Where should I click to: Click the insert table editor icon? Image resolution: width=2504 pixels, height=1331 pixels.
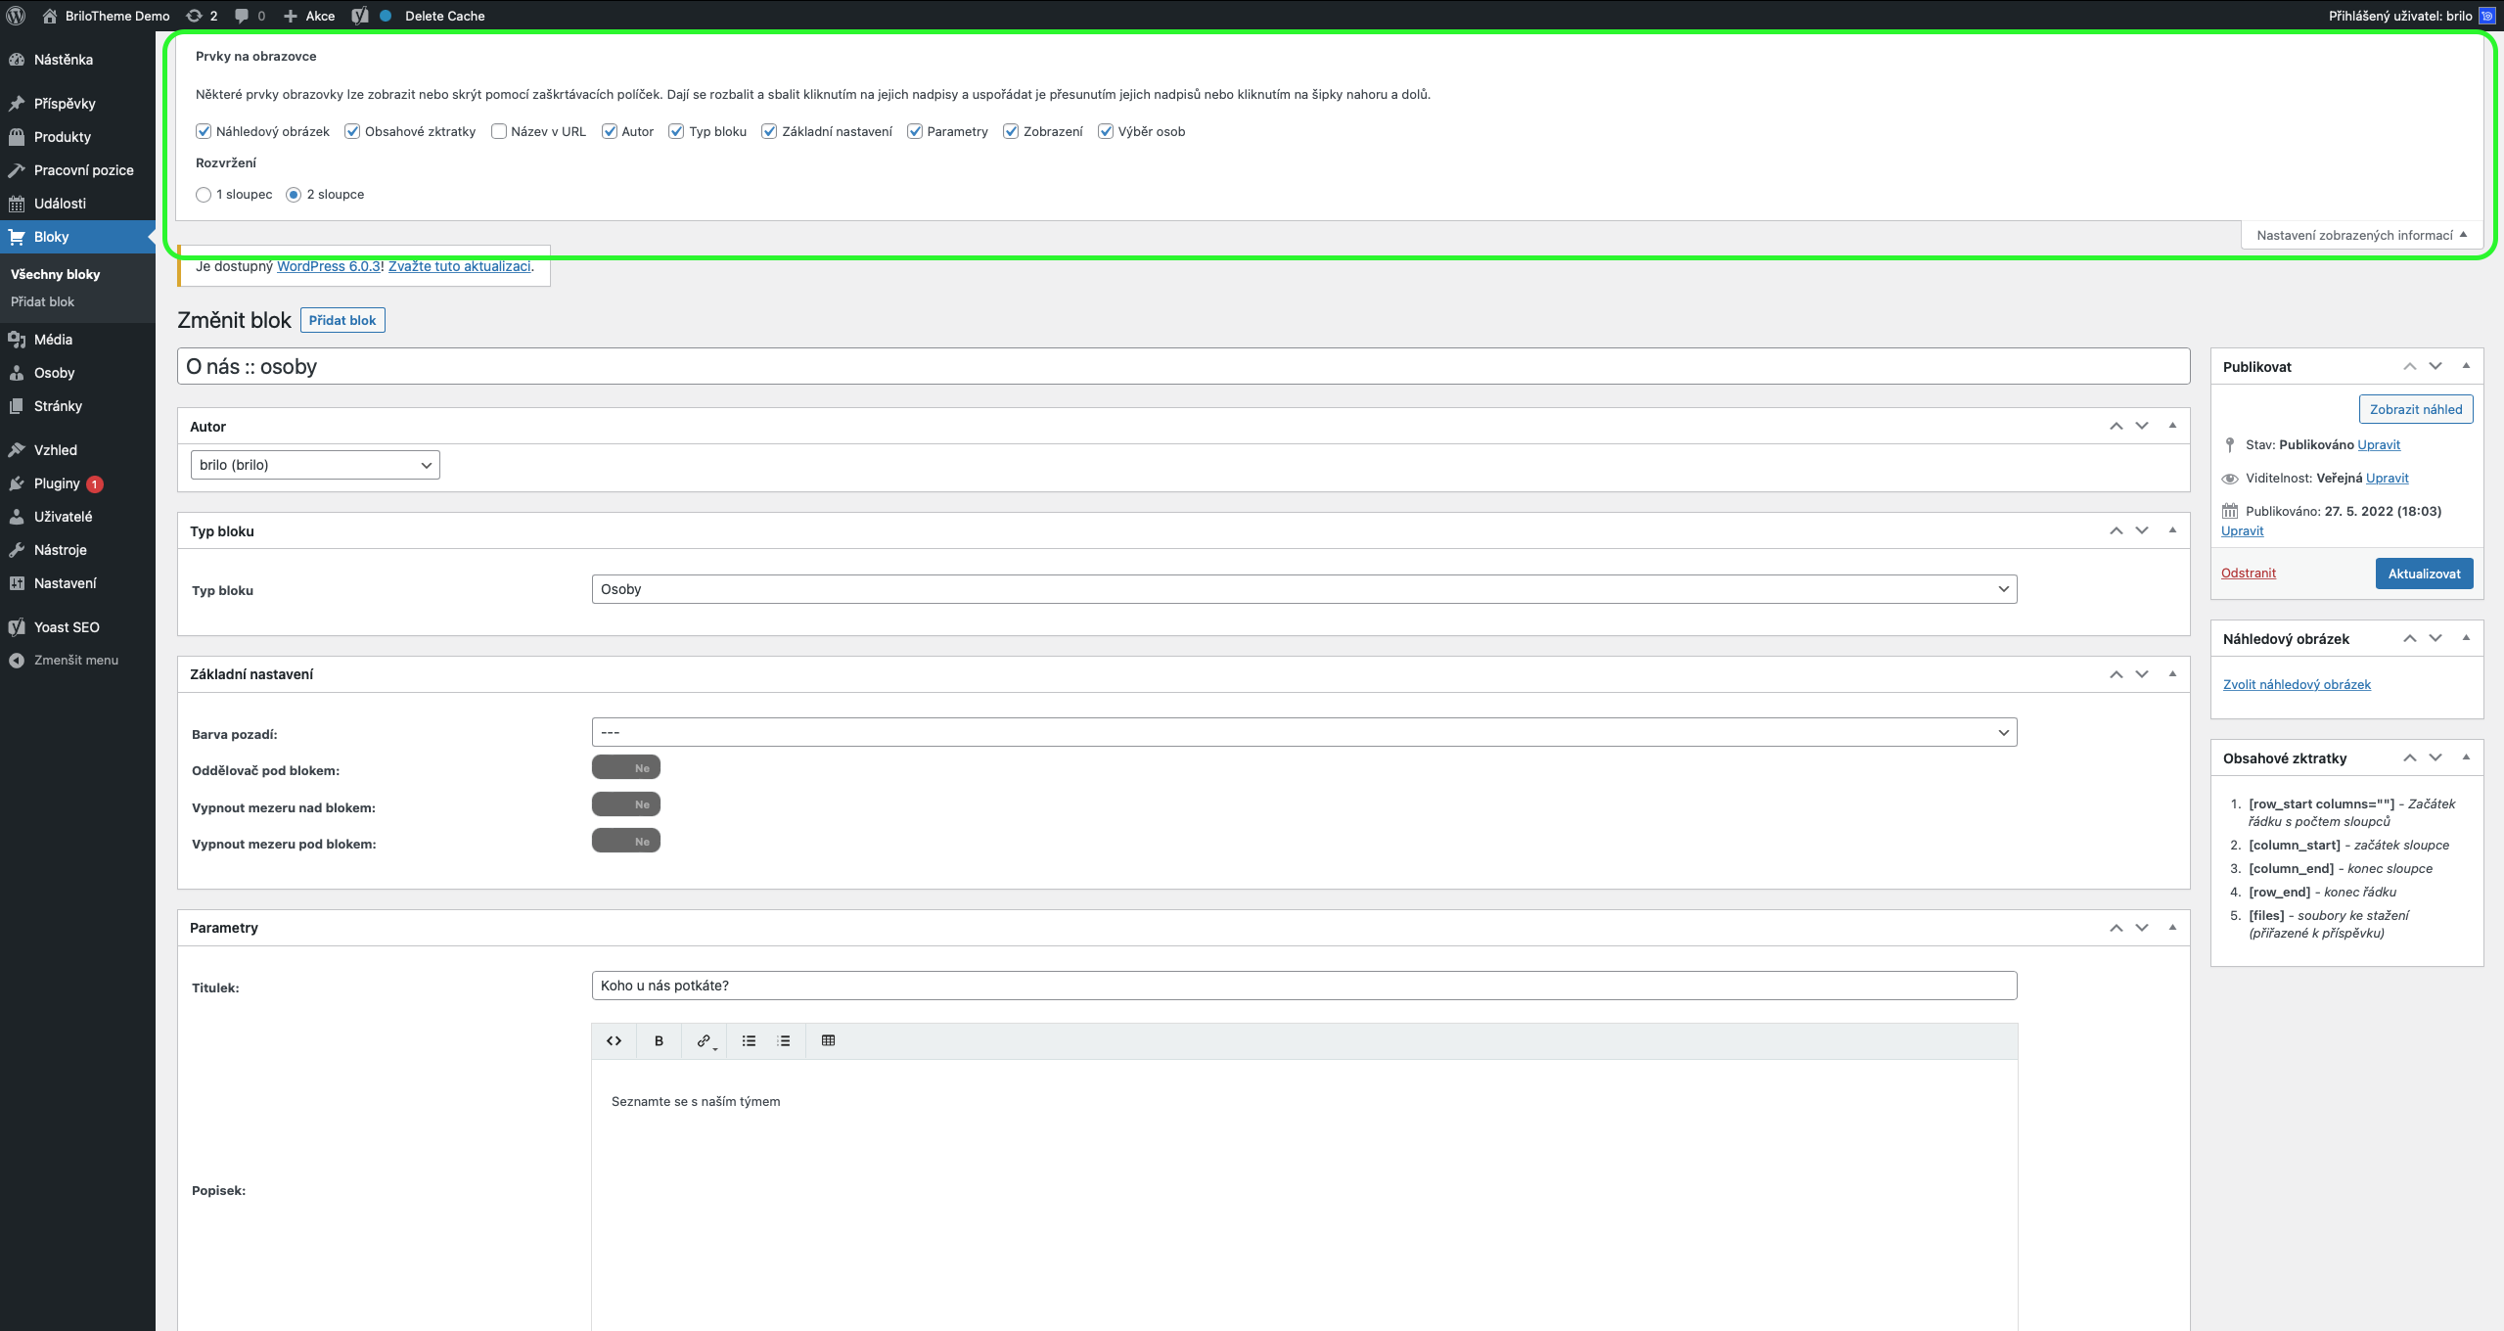click(828, 1040)
